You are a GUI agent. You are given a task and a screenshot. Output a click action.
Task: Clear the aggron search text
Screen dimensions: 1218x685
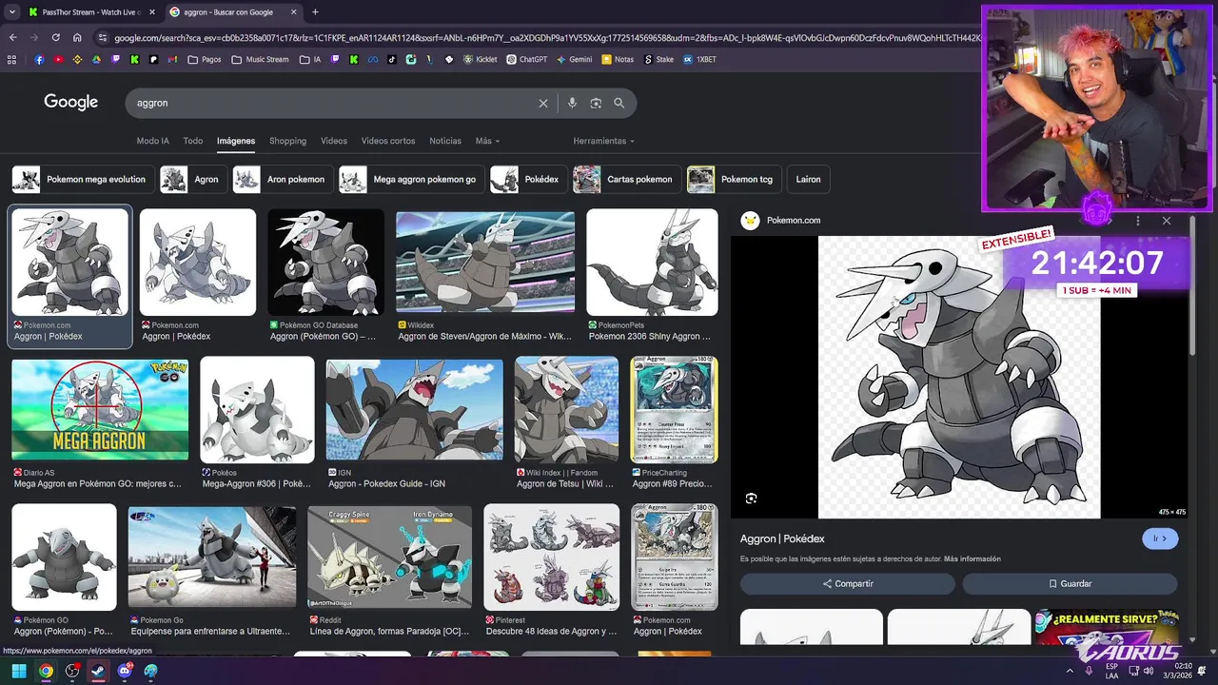tap(543, 103)
